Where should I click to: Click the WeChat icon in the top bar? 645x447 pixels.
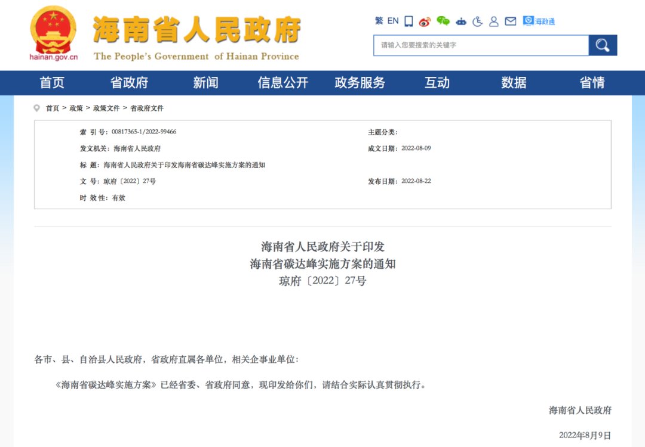pos(443,21)
